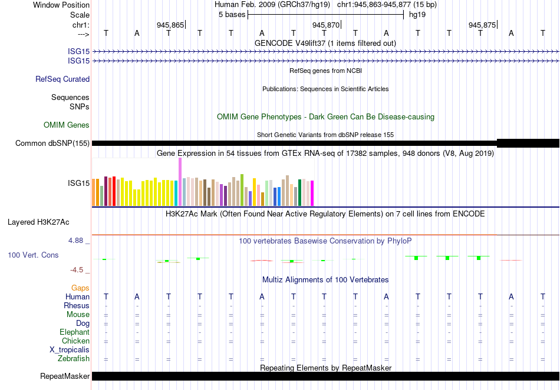Screen dimensions: 560x390
Task: Click the Layered H3K27Ac track label
Action: pyautogui.click(x=38, y=222)
